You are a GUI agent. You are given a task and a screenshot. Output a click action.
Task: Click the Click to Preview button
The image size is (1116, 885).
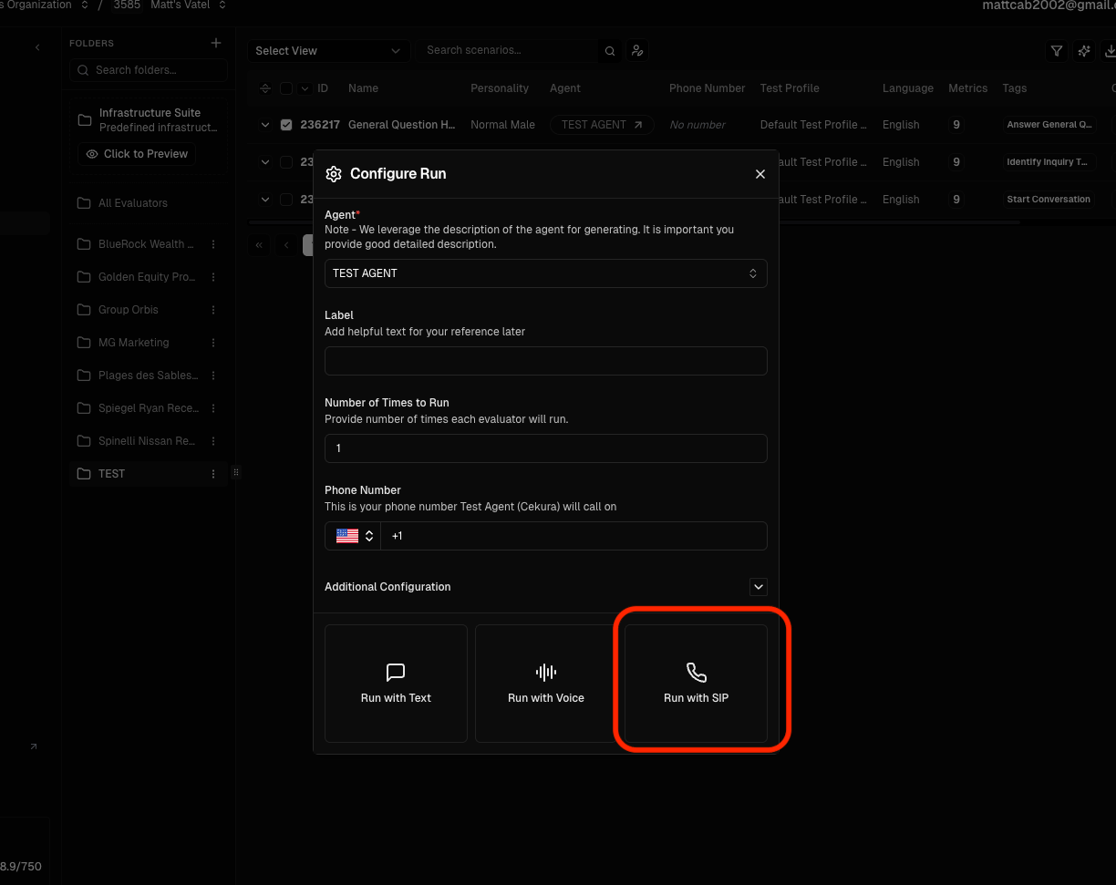pos(137,154)
